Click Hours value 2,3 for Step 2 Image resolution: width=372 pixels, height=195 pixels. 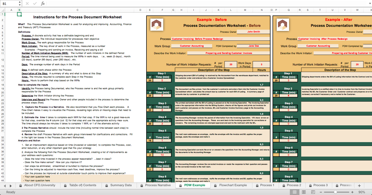[261, 100]
